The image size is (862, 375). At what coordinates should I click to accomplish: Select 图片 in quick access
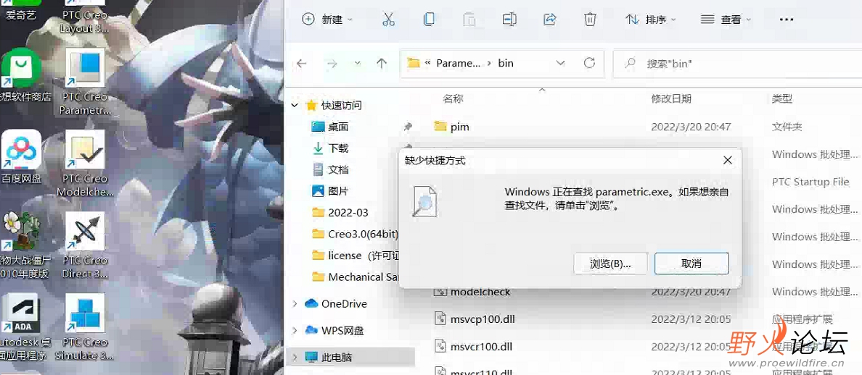[338, 191]
